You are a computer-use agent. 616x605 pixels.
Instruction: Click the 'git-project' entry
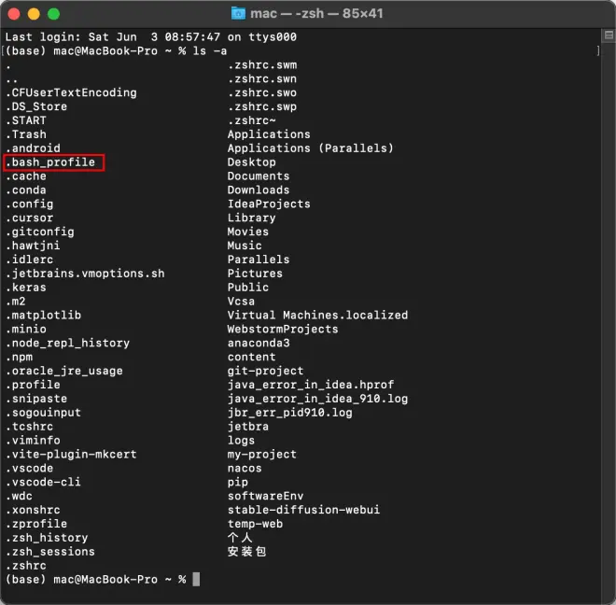(x=266, y=371)
